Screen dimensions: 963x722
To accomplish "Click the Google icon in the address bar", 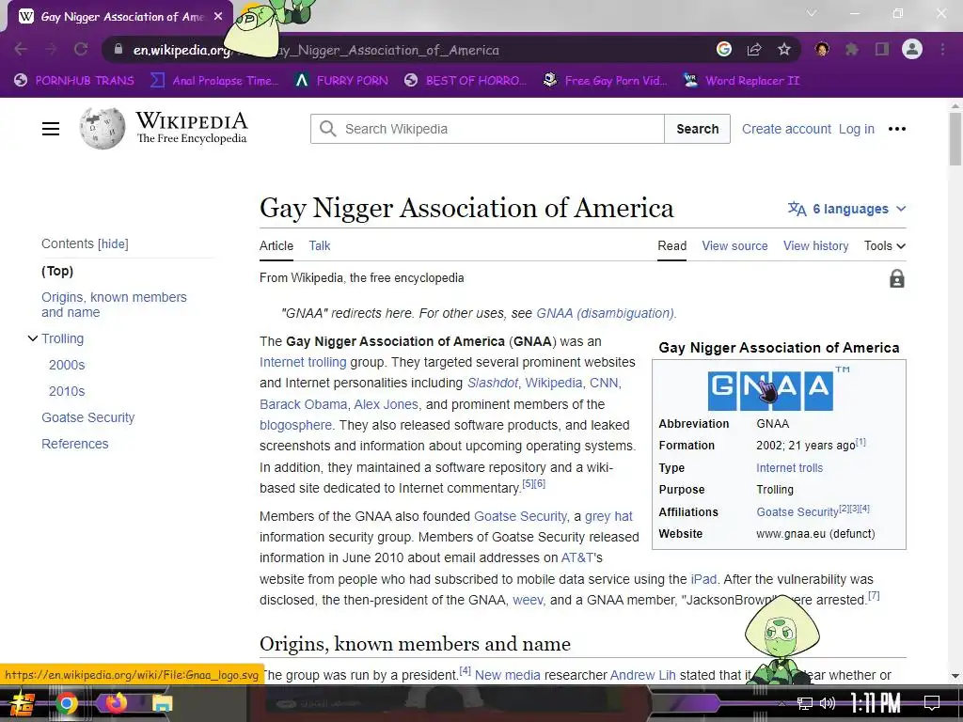I will click(724, 49).
